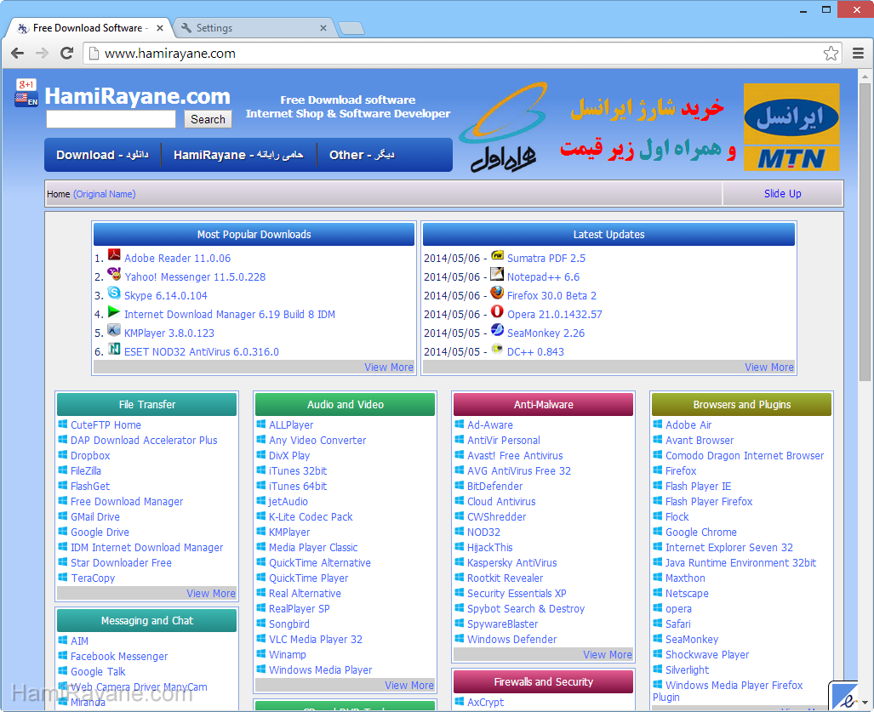
Task: View More in Most Popular Downloads
Action: click(389, 367)
